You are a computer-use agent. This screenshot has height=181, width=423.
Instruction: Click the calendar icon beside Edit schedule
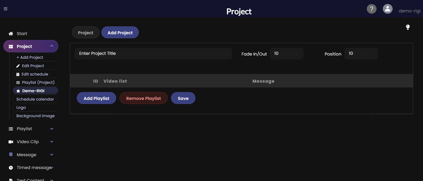pos(18,74)
